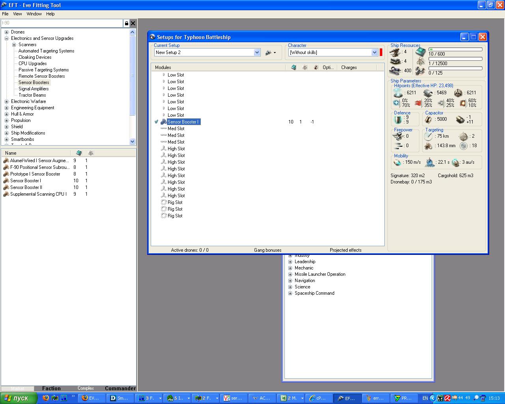Click the turret hardpoints icon in Ship Resources
This screenshot has width=505, height=404.
(395, 52)
